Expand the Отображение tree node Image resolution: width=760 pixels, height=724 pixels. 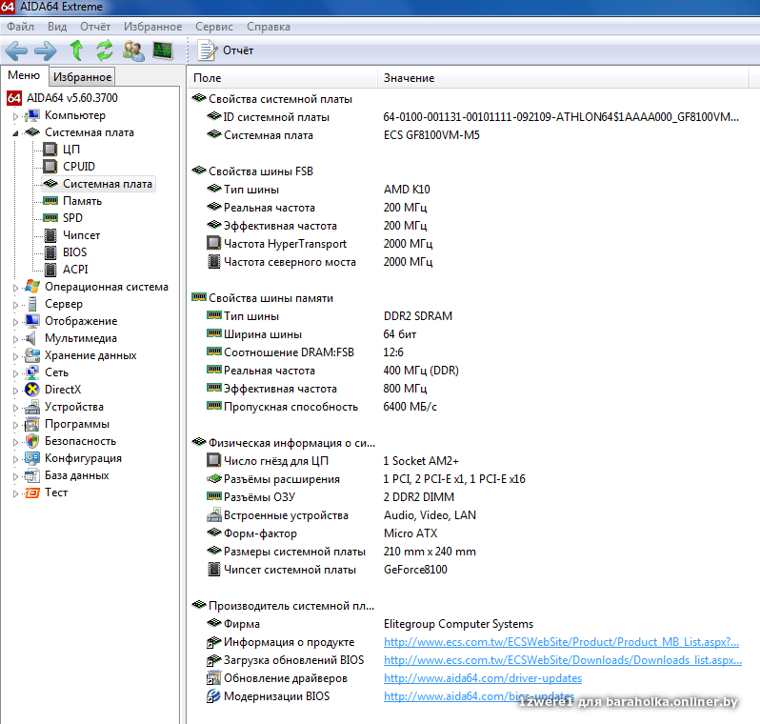pyautogui.click(x=15, y=322)
